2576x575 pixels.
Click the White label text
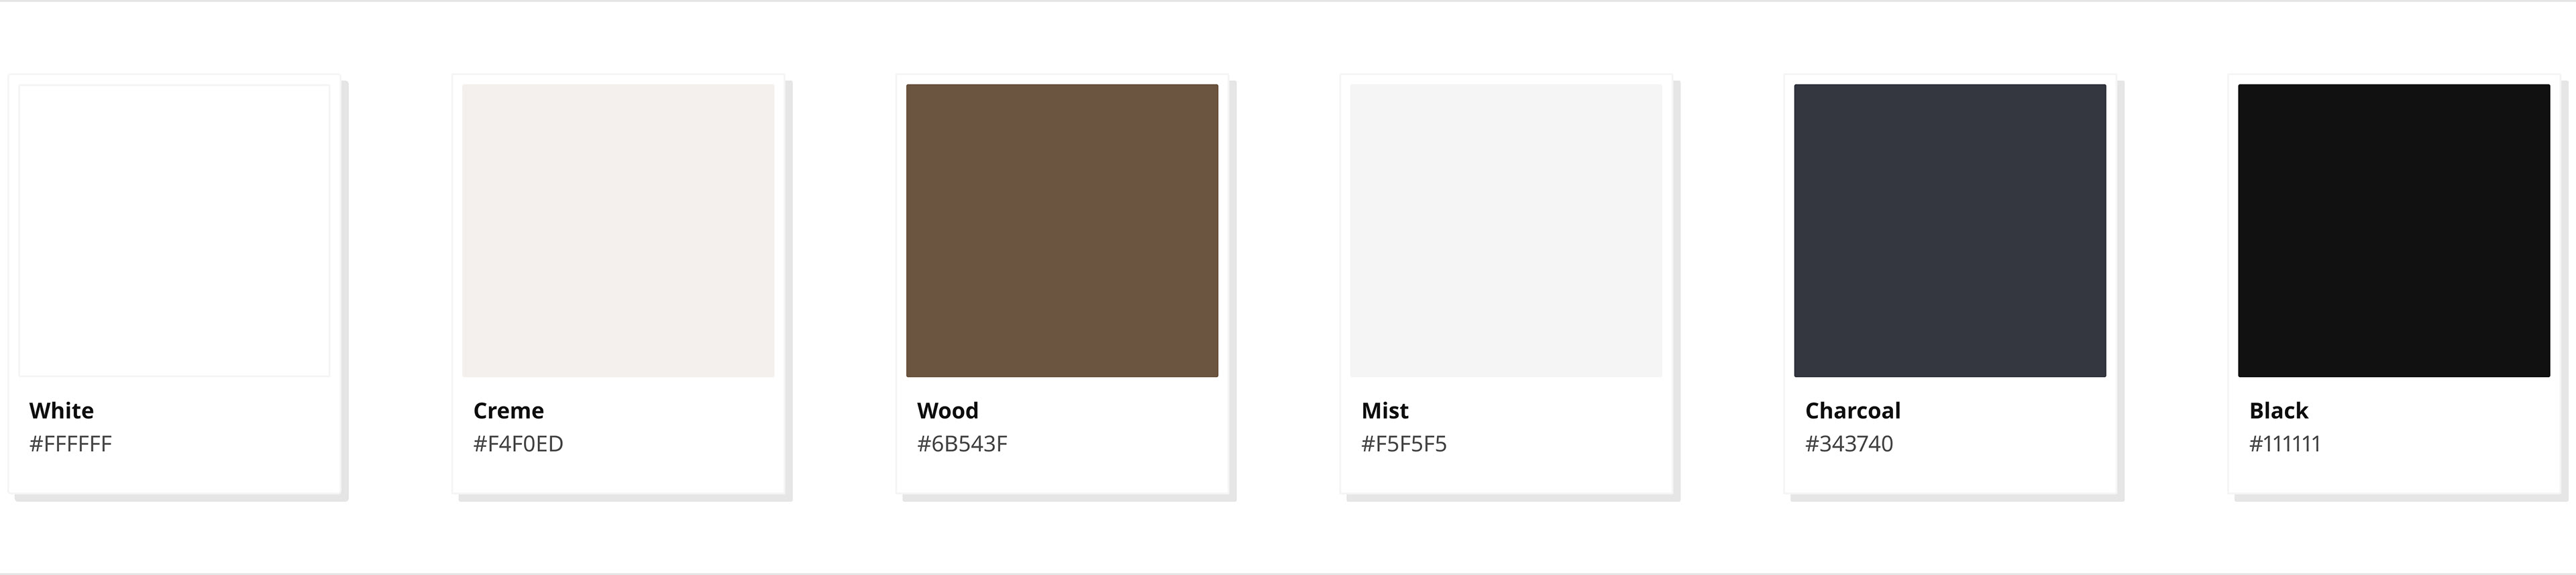point(61,411)
